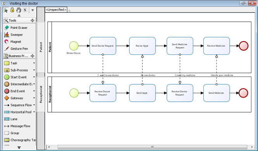Open the Gateway dropdown arrow
The image size is (258, 151).
34,98
